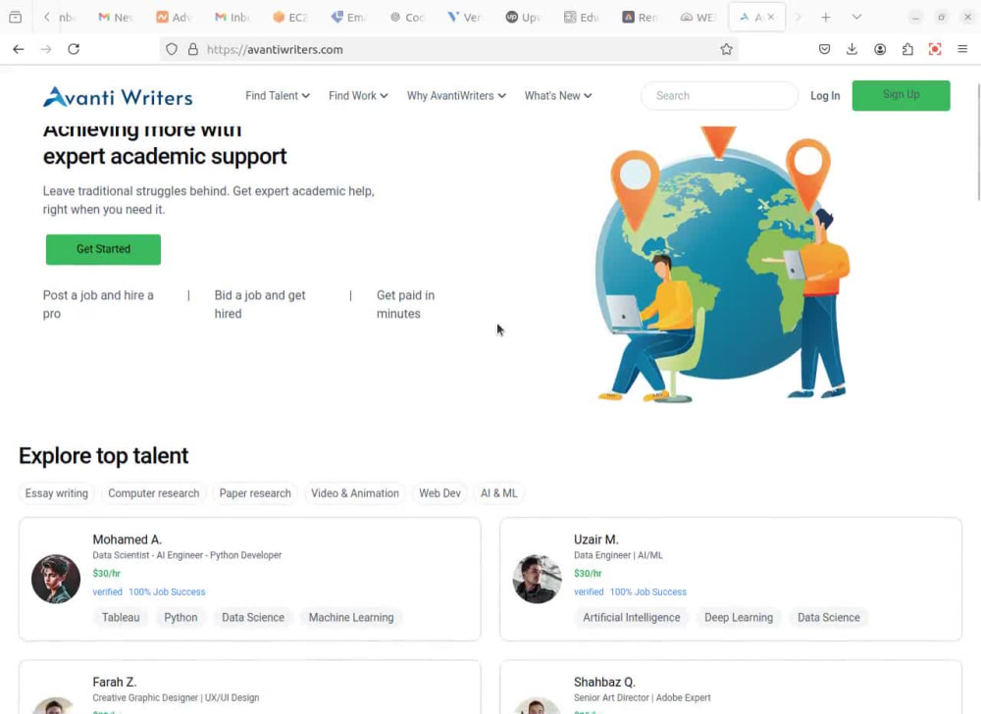The image size is (981, 714).
Task: Click the Get Started button
Action: [103, 249]
